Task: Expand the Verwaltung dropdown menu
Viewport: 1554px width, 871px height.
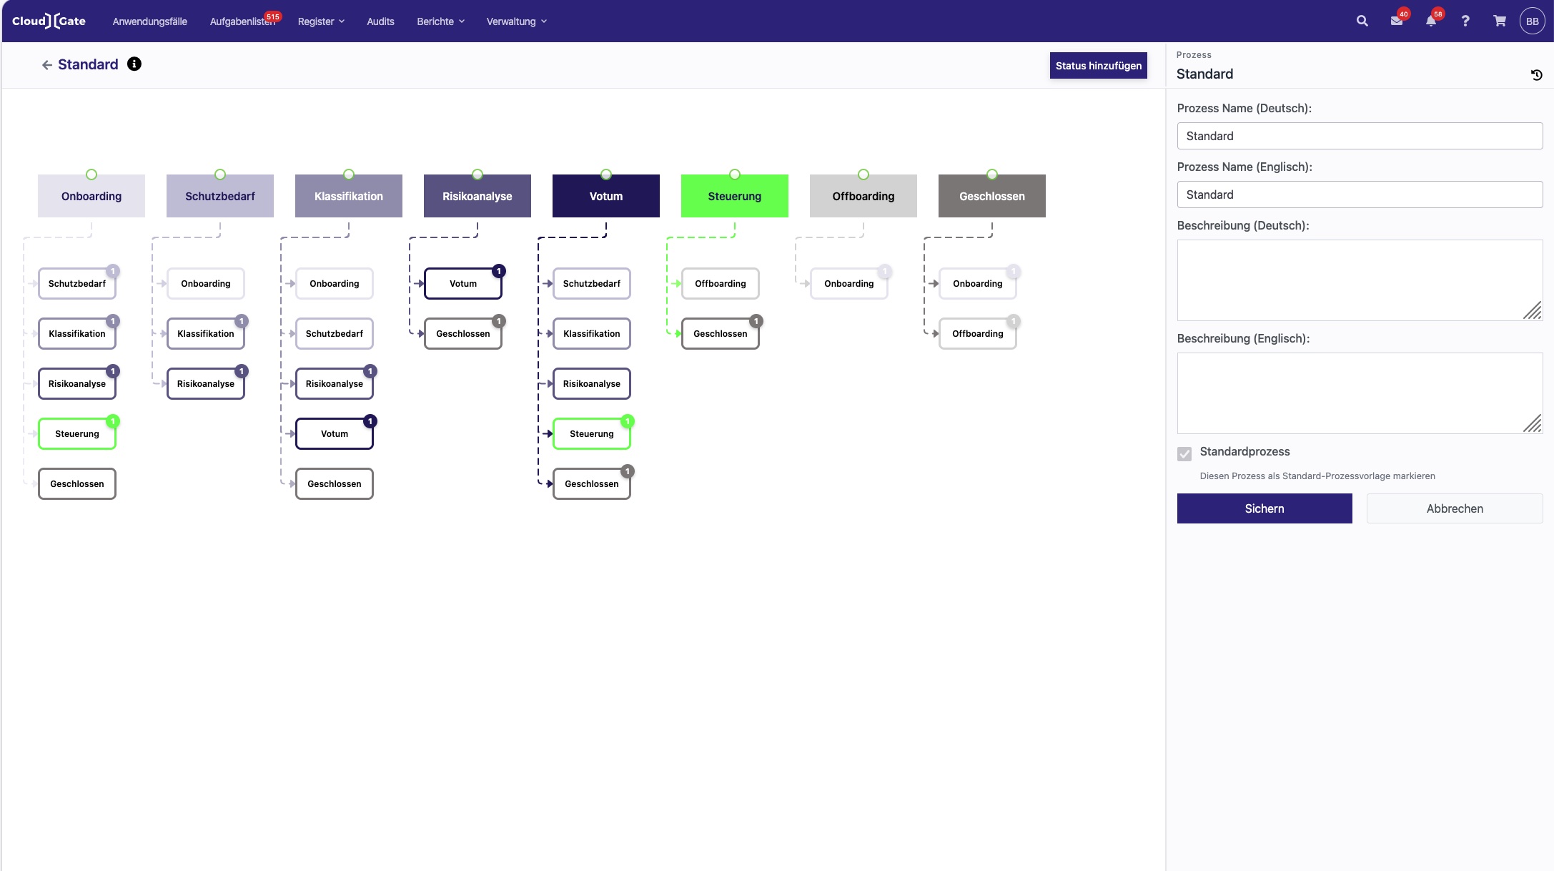Action: 516,21
